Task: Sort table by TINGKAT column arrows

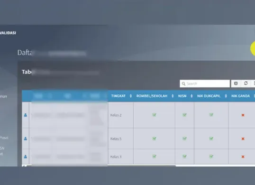Action: pos(131,96)
